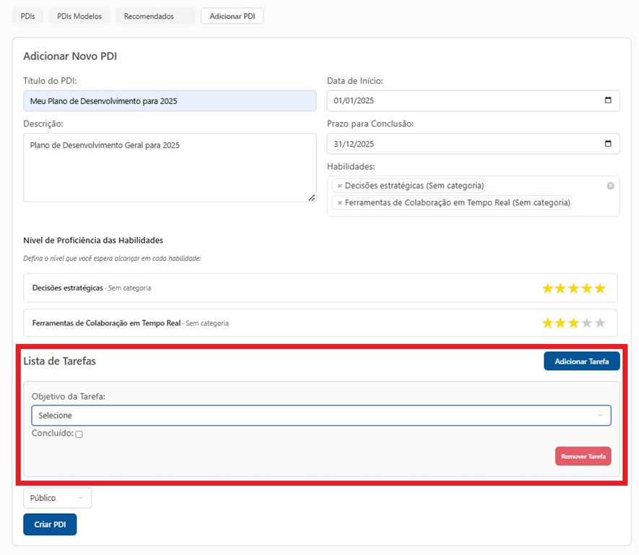Open calendar picker for Data de Início
Viewport: 639px width, 555px height.
pyautogui.click(x=607, y=100)
